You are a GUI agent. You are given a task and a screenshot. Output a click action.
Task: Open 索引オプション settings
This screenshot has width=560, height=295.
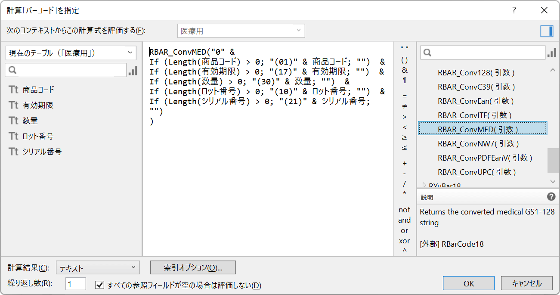[x=192, y=267]
